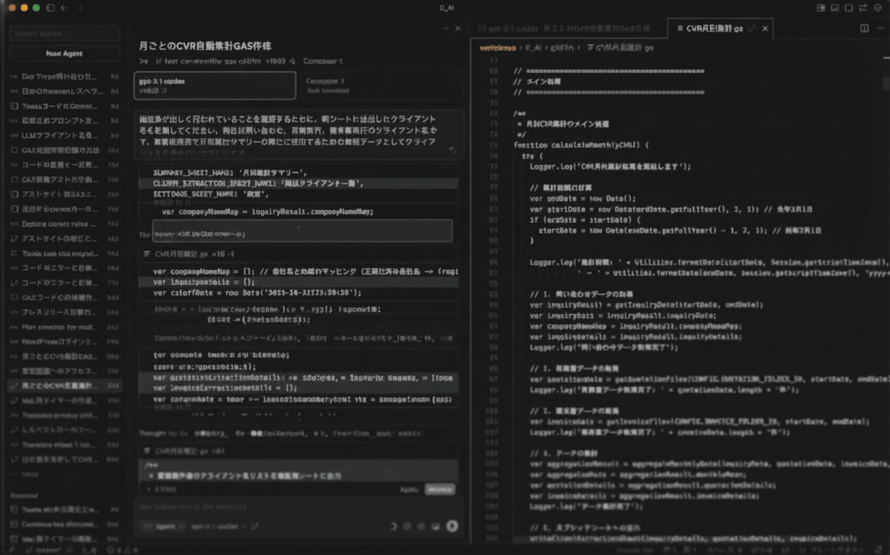The height and width of the screenshot is (555, 890).
Task: Click the New Agent button
Action: pyautogui.click(x=64, y=53)
